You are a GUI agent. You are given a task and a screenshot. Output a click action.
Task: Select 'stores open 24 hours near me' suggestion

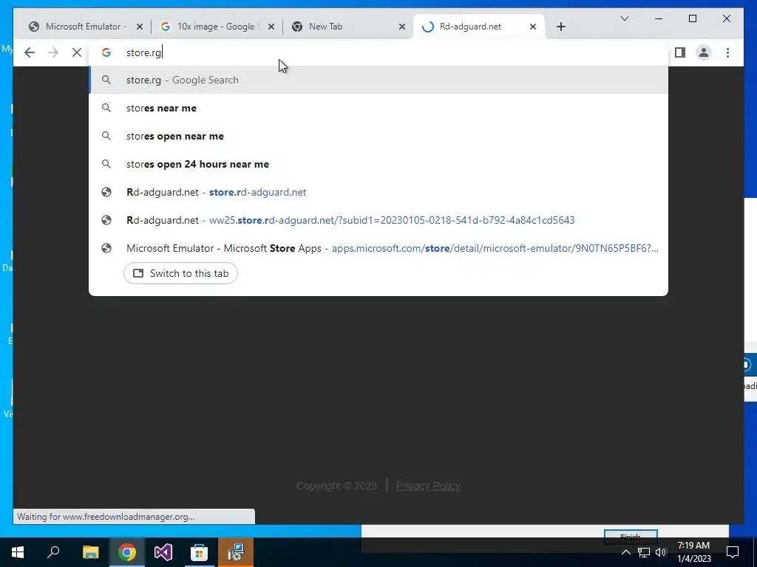click(378, 164)
